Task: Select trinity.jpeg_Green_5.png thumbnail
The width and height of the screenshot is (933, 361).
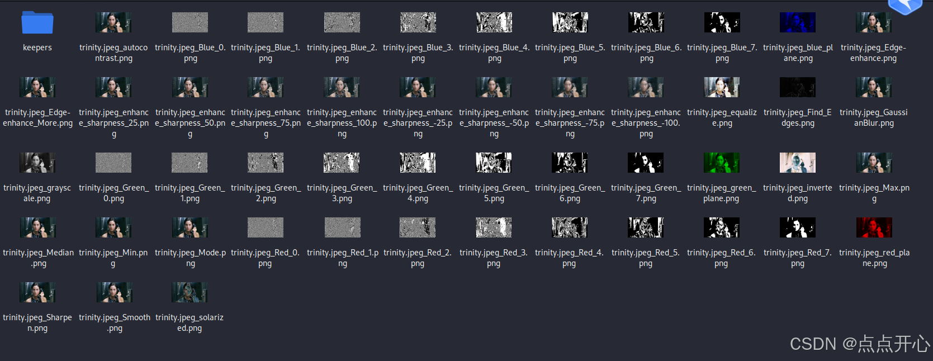Action: tap(494, 163)
